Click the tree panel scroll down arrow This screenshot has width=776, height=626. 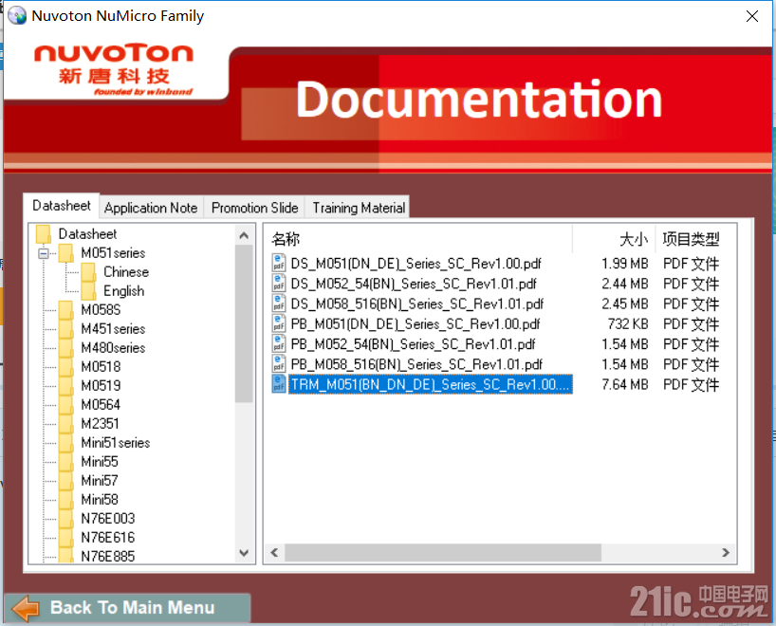pos(244,553)
